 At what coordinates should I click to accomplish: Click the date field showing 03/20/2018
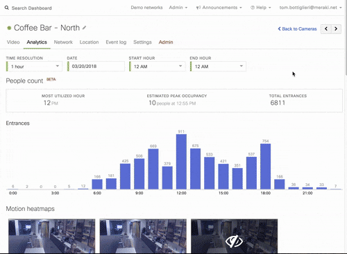(x=96, y=67)
